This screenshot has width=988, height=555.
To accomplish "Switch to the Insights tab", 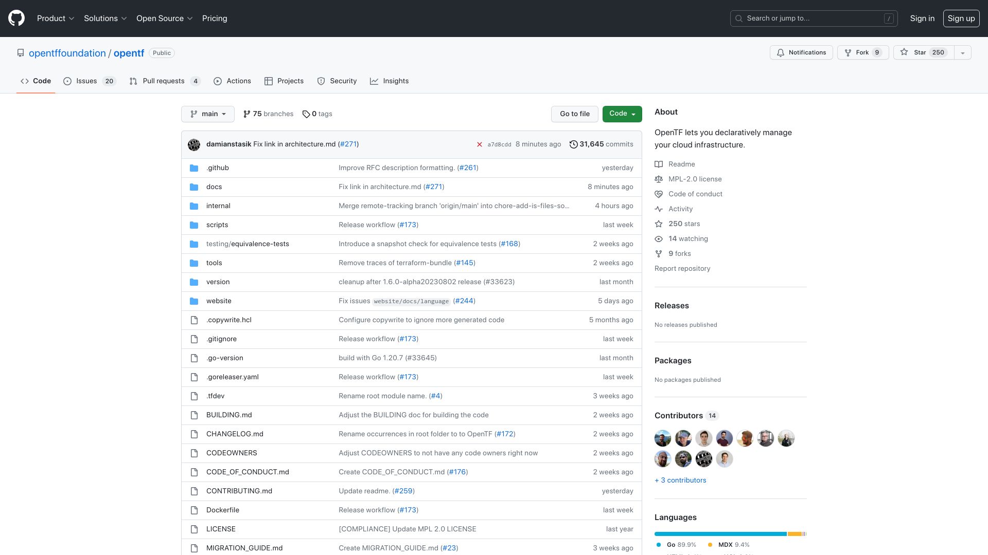I will [x=390, y=81].
